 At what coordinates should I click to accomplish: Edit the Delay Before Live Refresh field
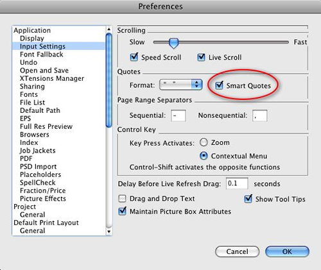pyautogui.click(x=237, y=183)
